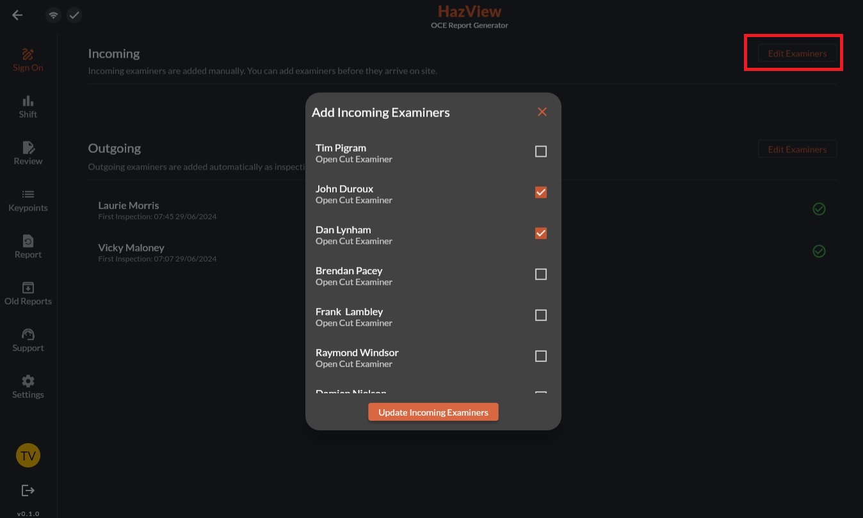
Task: Open the Settings section
Action: tap(28, 387)
